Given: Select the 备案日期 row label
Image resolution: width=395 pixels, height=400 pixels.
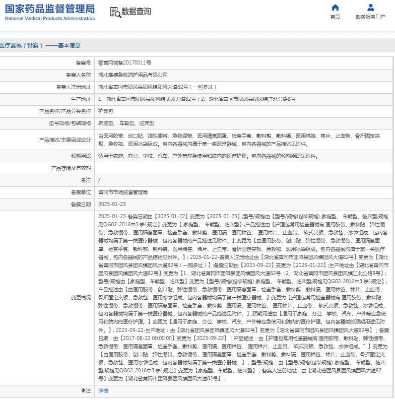Looking at the screenshot, I should pyautogui.click(x=81, y=205).
